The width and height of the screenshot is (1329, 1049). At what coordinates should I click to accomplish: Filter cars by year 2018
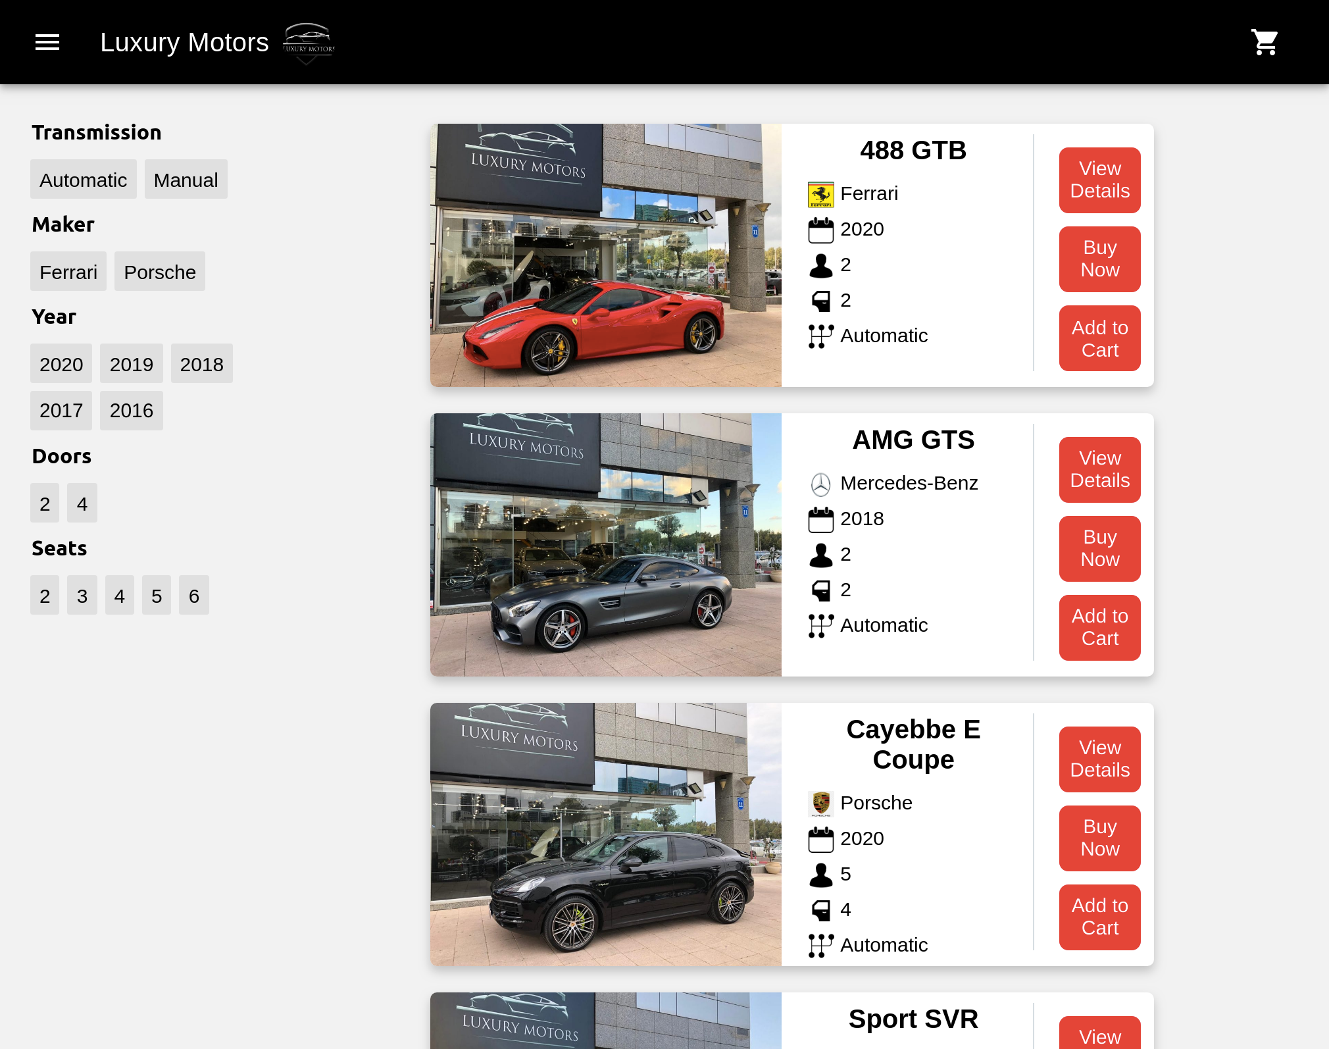pos(202,363)
